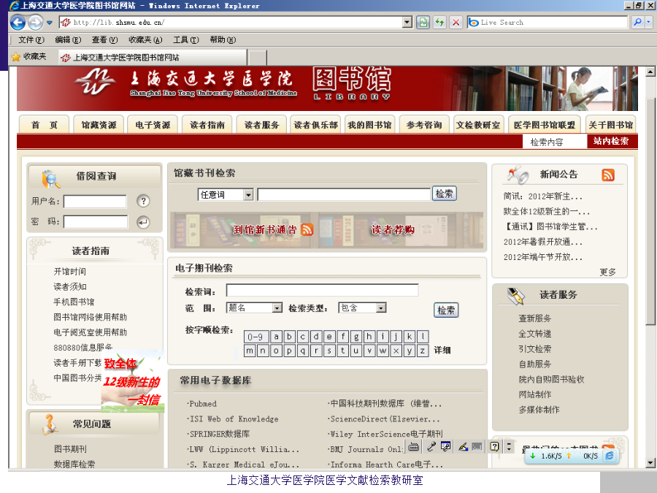Open the 馆藏资源 navigation tab
Viewport: 657px width, 493px height.
[99, 125]
